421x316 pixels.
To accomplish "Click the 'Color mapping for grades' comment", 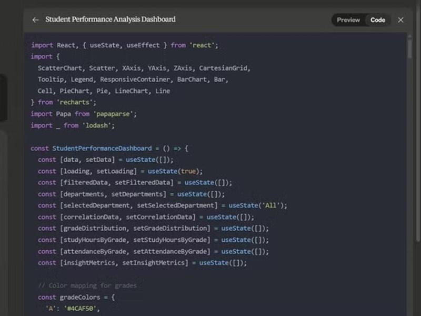I will (87, 285).
